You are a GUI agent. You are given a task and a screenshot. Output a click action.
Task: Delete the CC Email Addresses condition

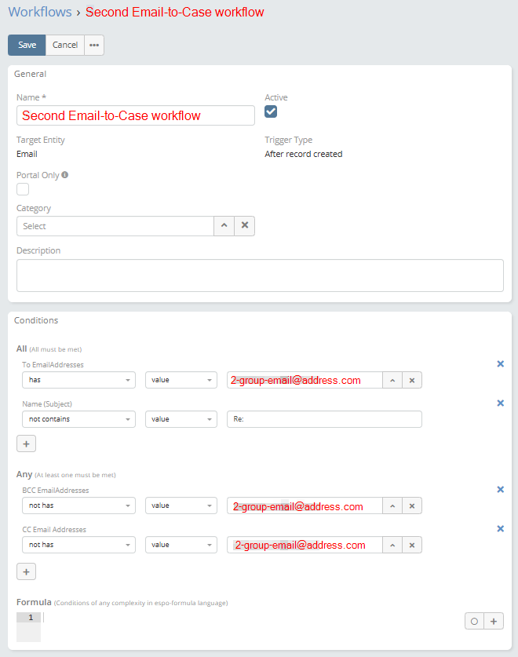click(x=500, y=529)
